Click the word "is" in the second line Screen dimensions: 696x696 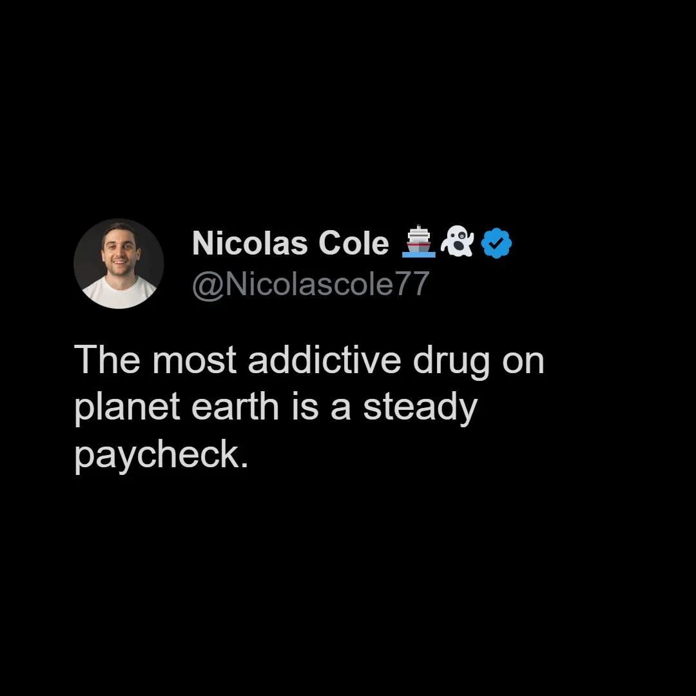coord(305,407)
